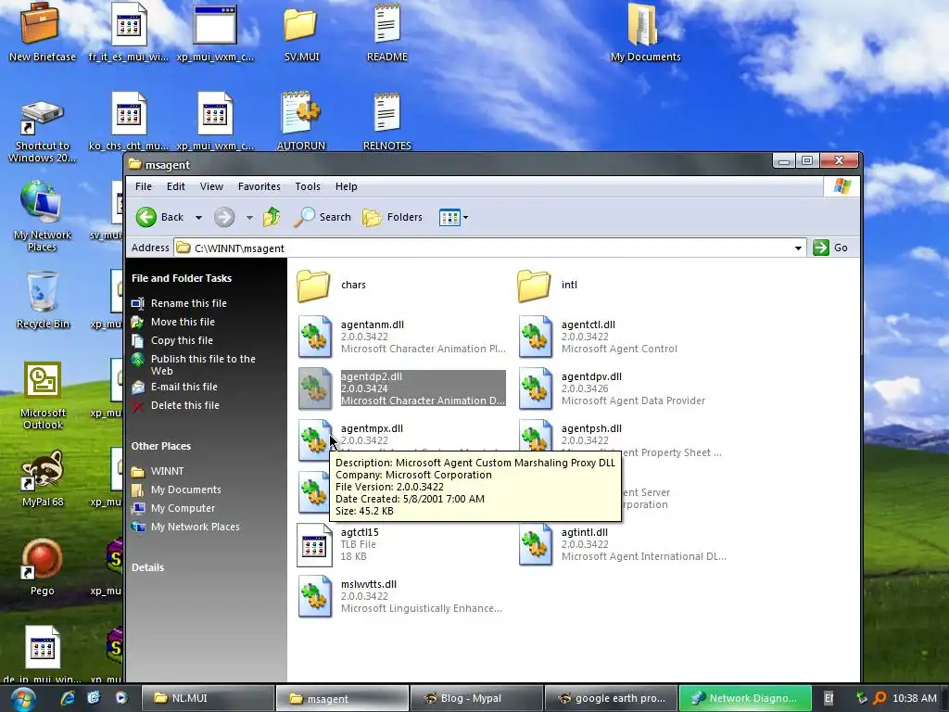
Task: Click the Pego desktop icon
Action: [x=43, y=559]
